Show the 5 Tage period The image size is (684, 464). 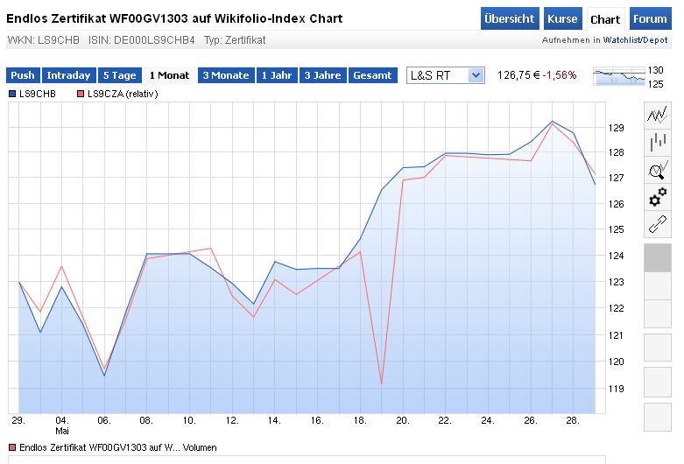pos(120,75)
